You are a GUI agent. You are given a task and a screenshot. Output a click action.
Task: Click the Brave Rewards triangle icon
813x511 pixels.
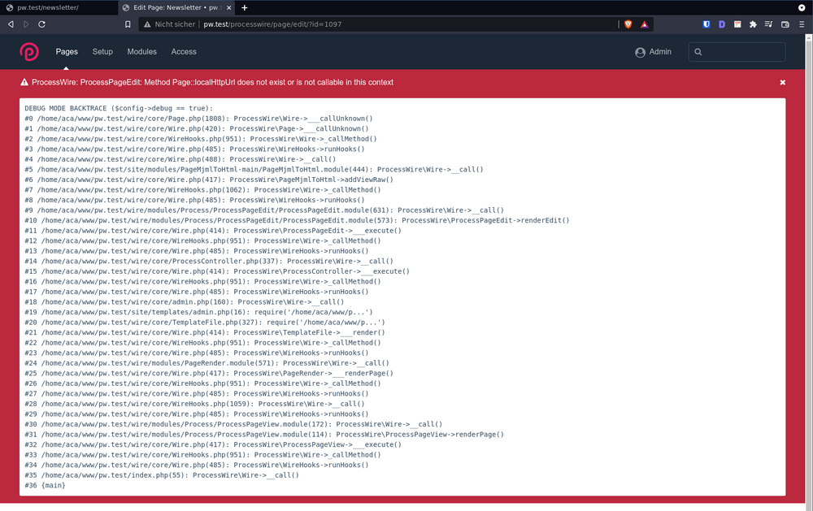(x=644, y=24)
